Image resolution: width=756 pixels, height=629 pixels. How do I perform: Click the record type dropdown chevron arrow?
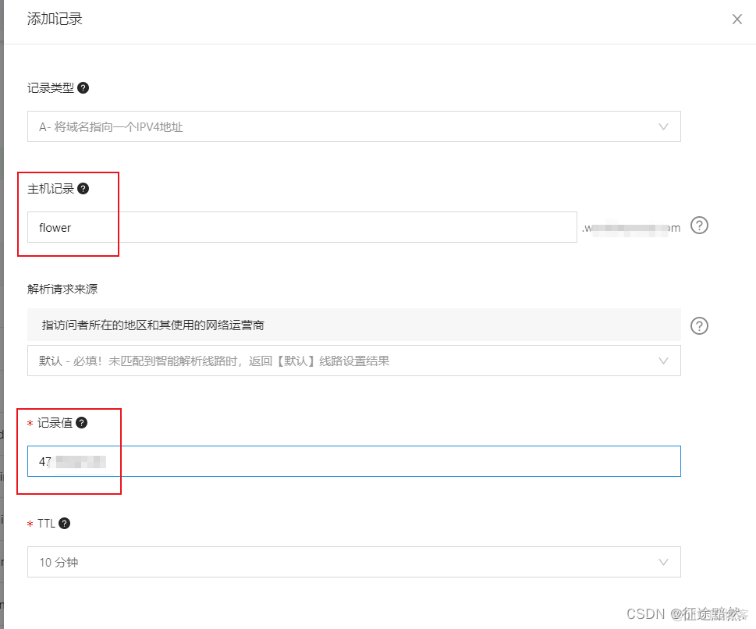(x=664, y=126)
